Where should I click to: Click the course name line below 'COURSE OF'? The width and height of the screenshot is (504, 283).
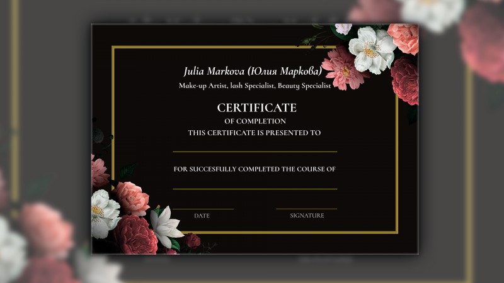pos(255,189)
